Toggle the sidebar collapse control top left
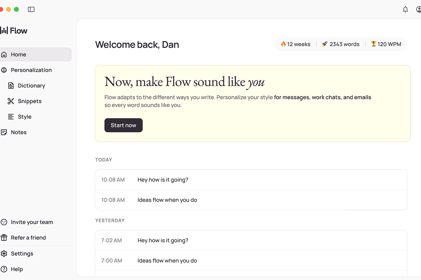421x280 pixels. [31, 9]
